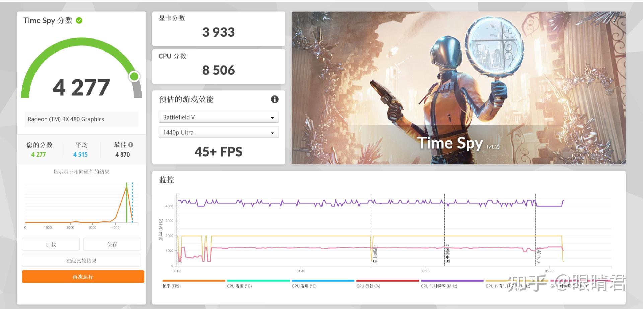This screenshot has height=309, width=643.
Task: Open the Battlefield V game dropdown
Action: tap(219, 117)
